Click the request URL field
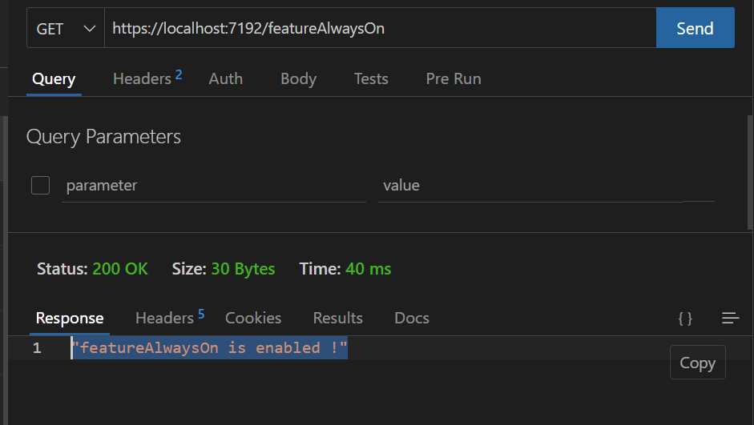754x425 pixels. (x=380, y=28)
